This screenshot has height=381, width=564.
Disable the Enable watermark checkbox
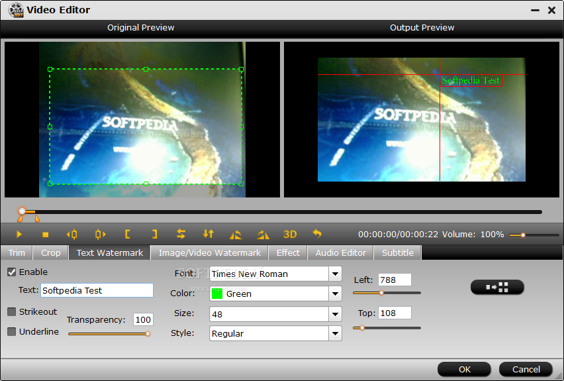[11, 272]
